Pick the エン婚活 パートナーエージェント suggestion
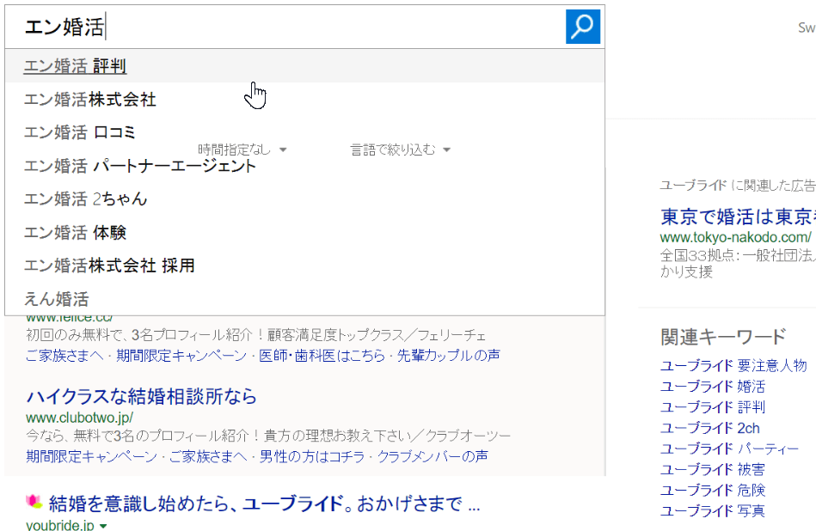 (x=140, y=166)
